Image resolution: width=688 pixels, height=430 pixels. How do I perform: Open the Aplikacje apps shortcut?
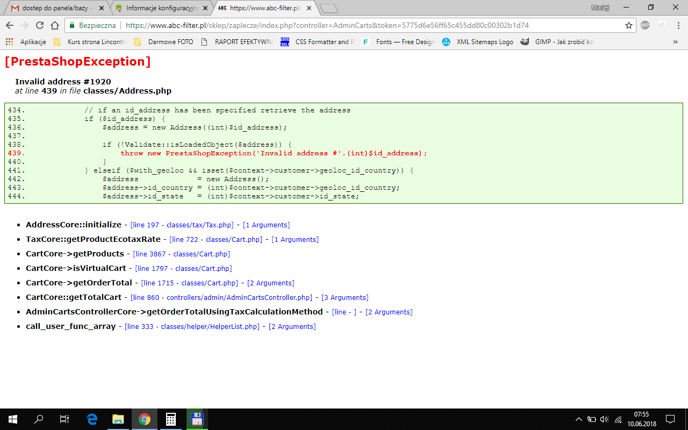pyautogui.click(x=26, y=41)
